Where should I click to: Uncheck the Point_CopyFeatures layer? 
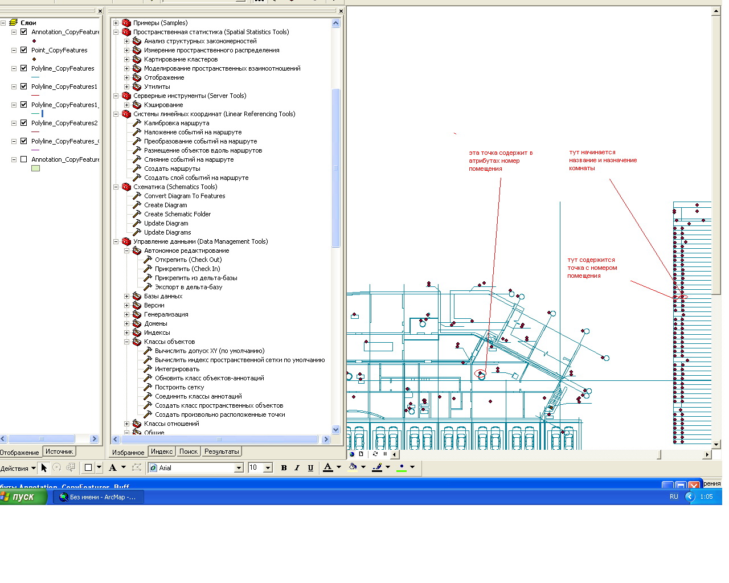pos(23,50)
